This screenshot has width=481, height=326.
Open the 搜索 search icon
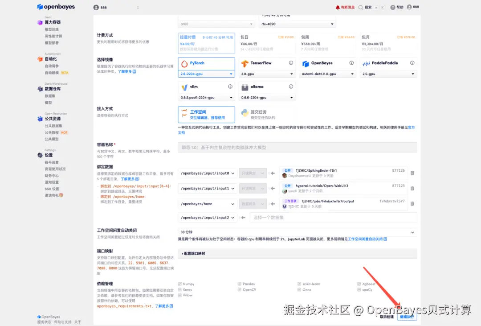click(361, 8)
